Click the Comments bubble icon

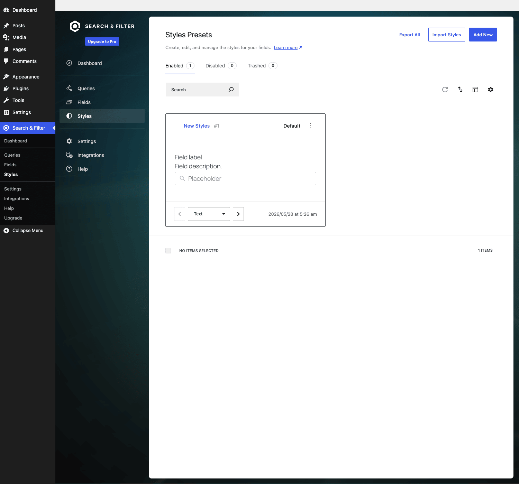tap(6, 61)
